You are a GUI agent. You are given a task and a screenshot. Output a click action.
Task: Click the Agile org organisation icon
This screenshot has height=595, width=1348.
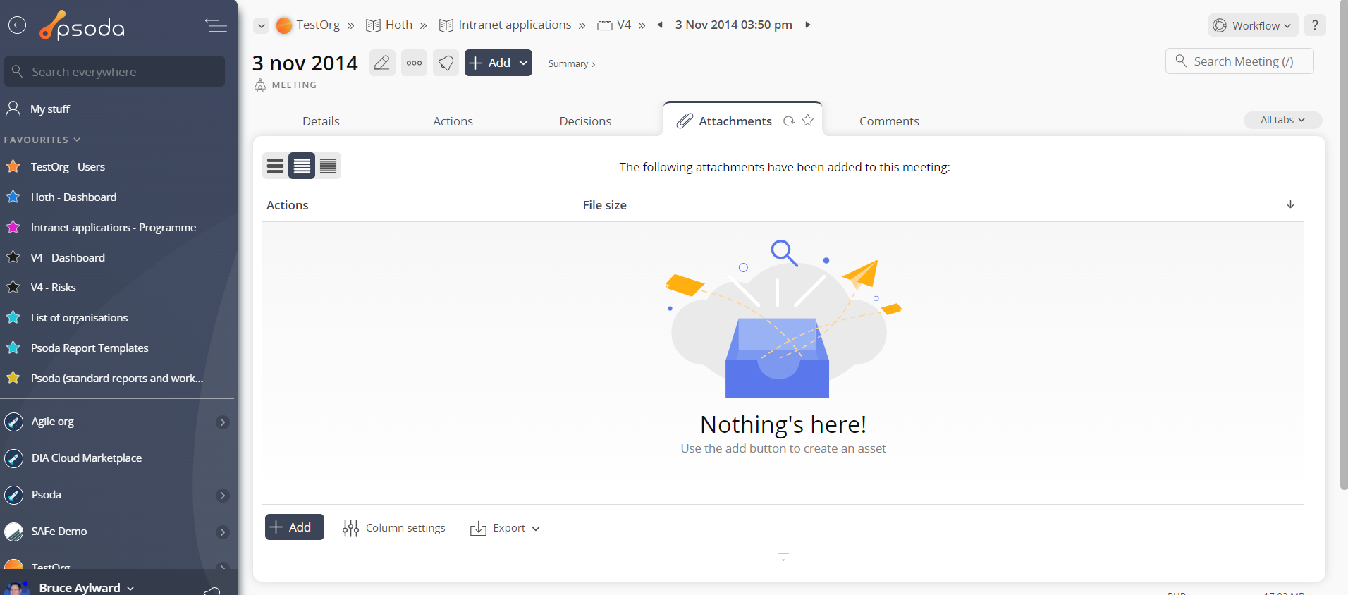13,422
